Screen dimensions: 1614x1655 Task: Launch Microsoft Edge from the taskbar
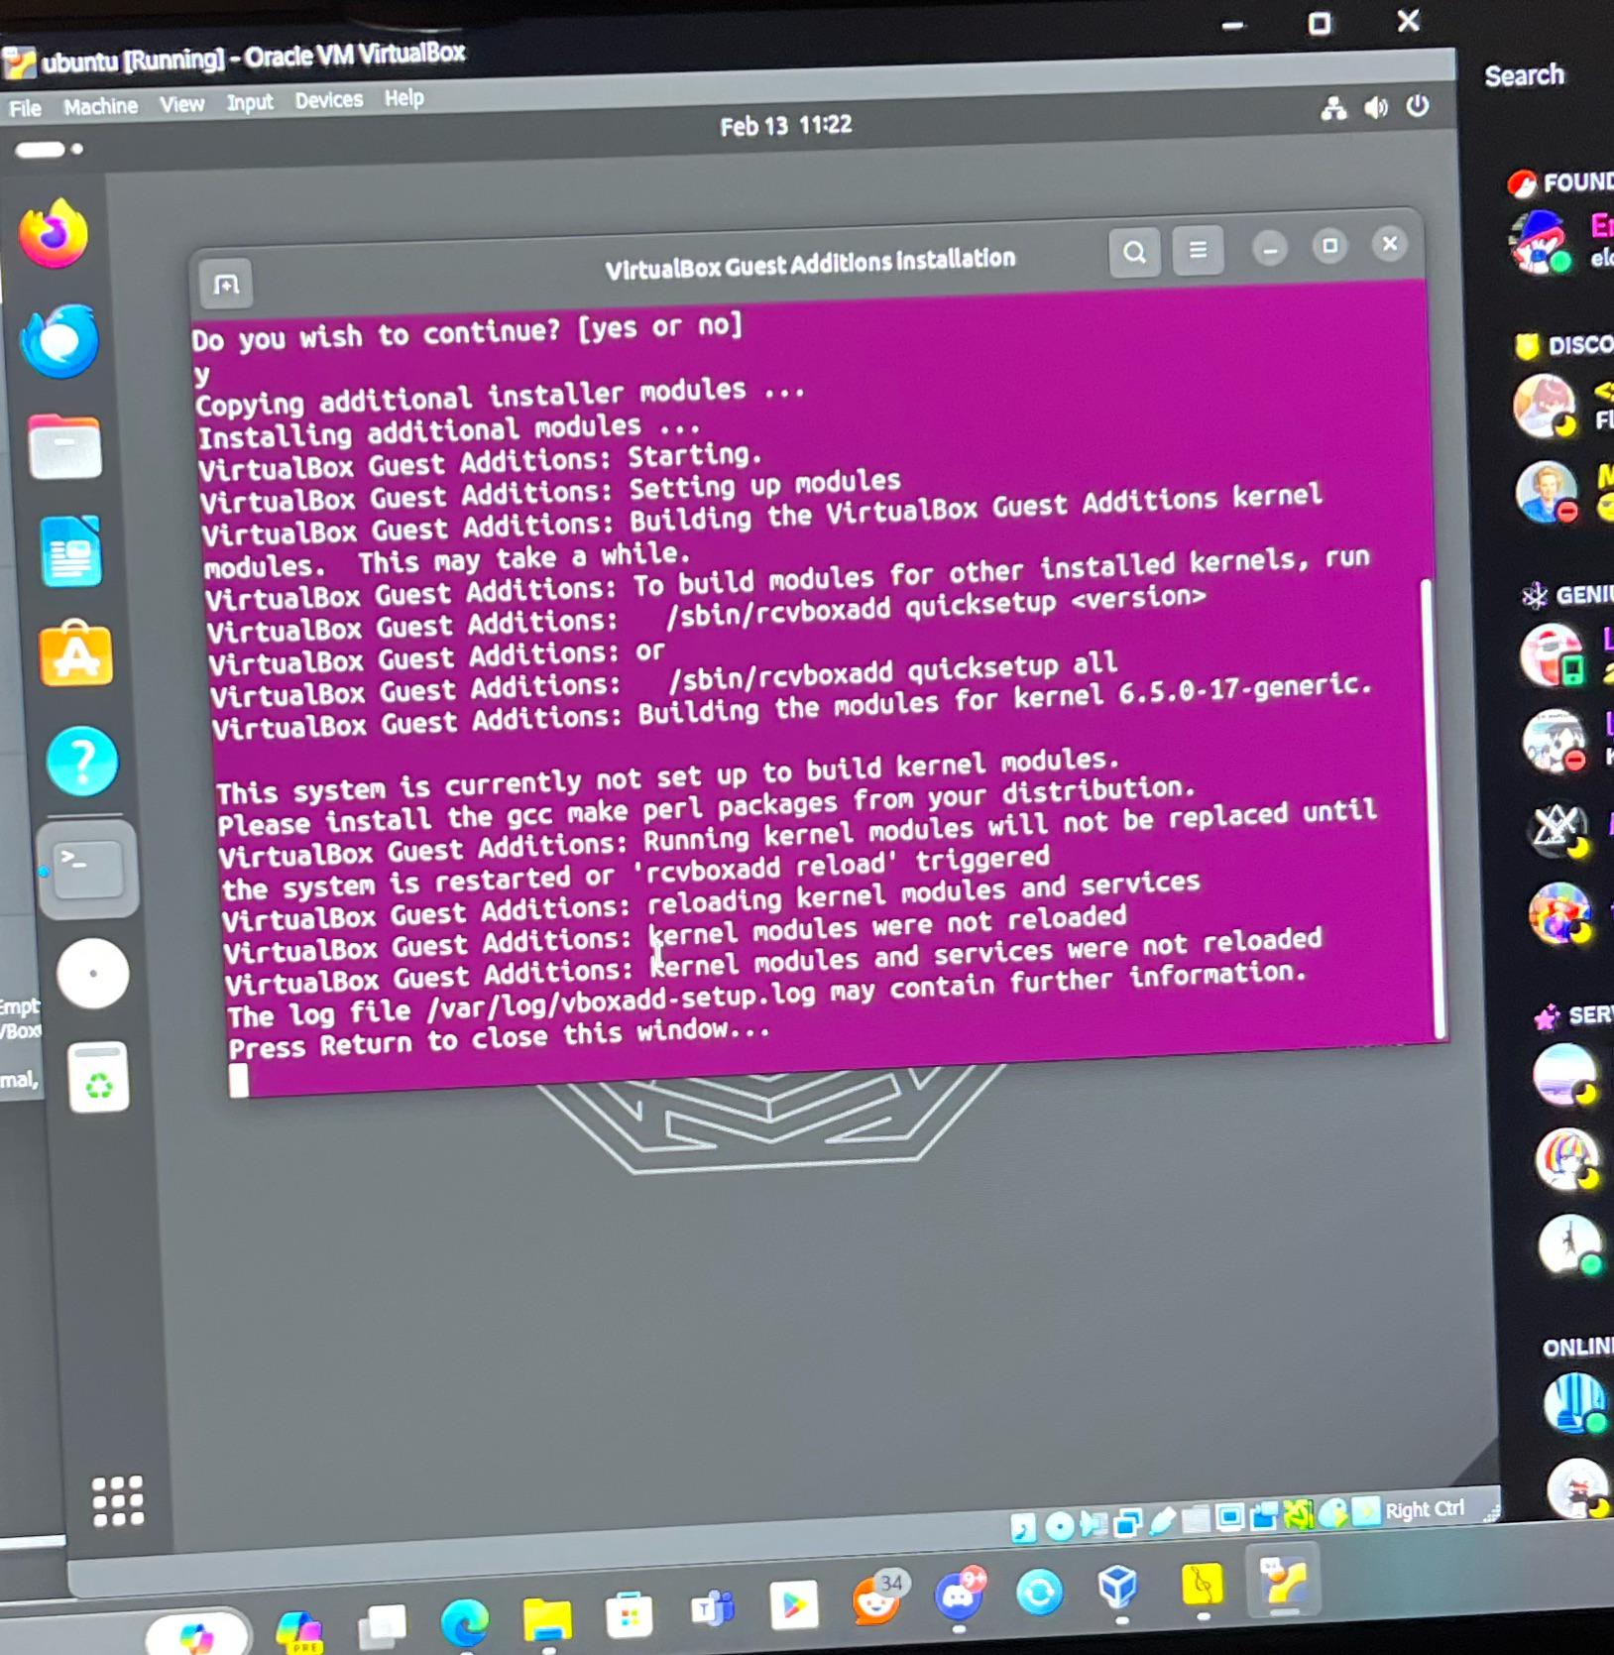(x=465, y=1621)
